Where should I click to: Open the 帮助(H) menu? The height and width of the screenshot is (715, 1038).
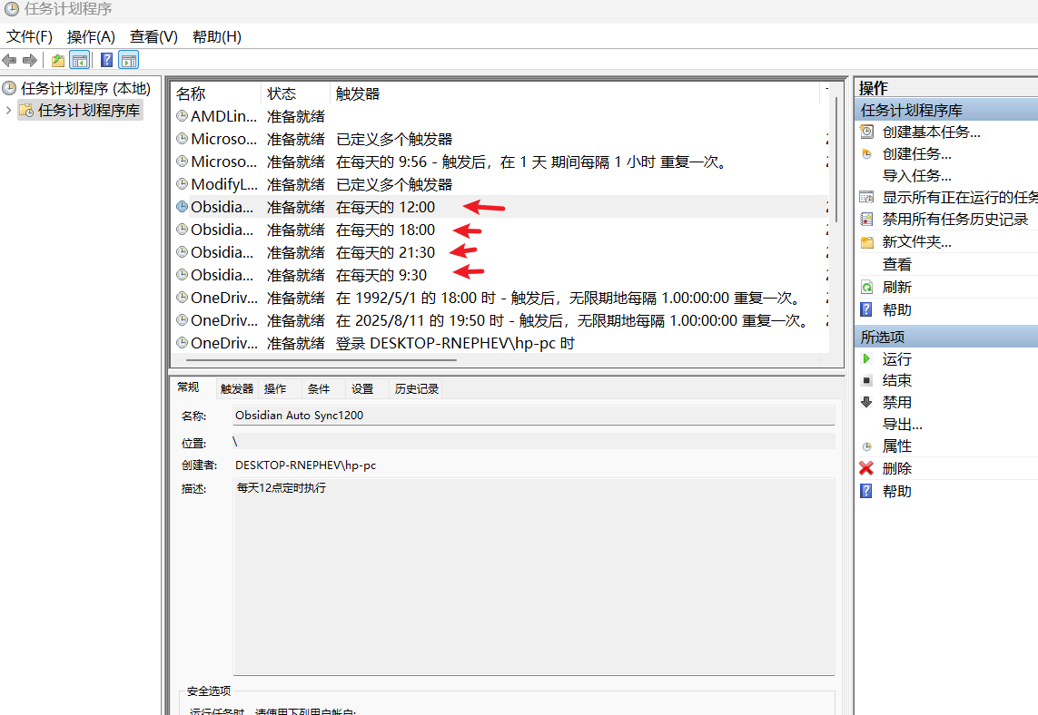coord(216,36)
